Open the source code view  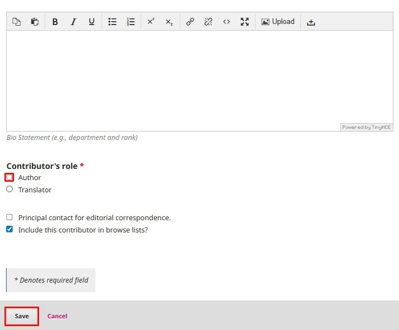click(227, 22)
